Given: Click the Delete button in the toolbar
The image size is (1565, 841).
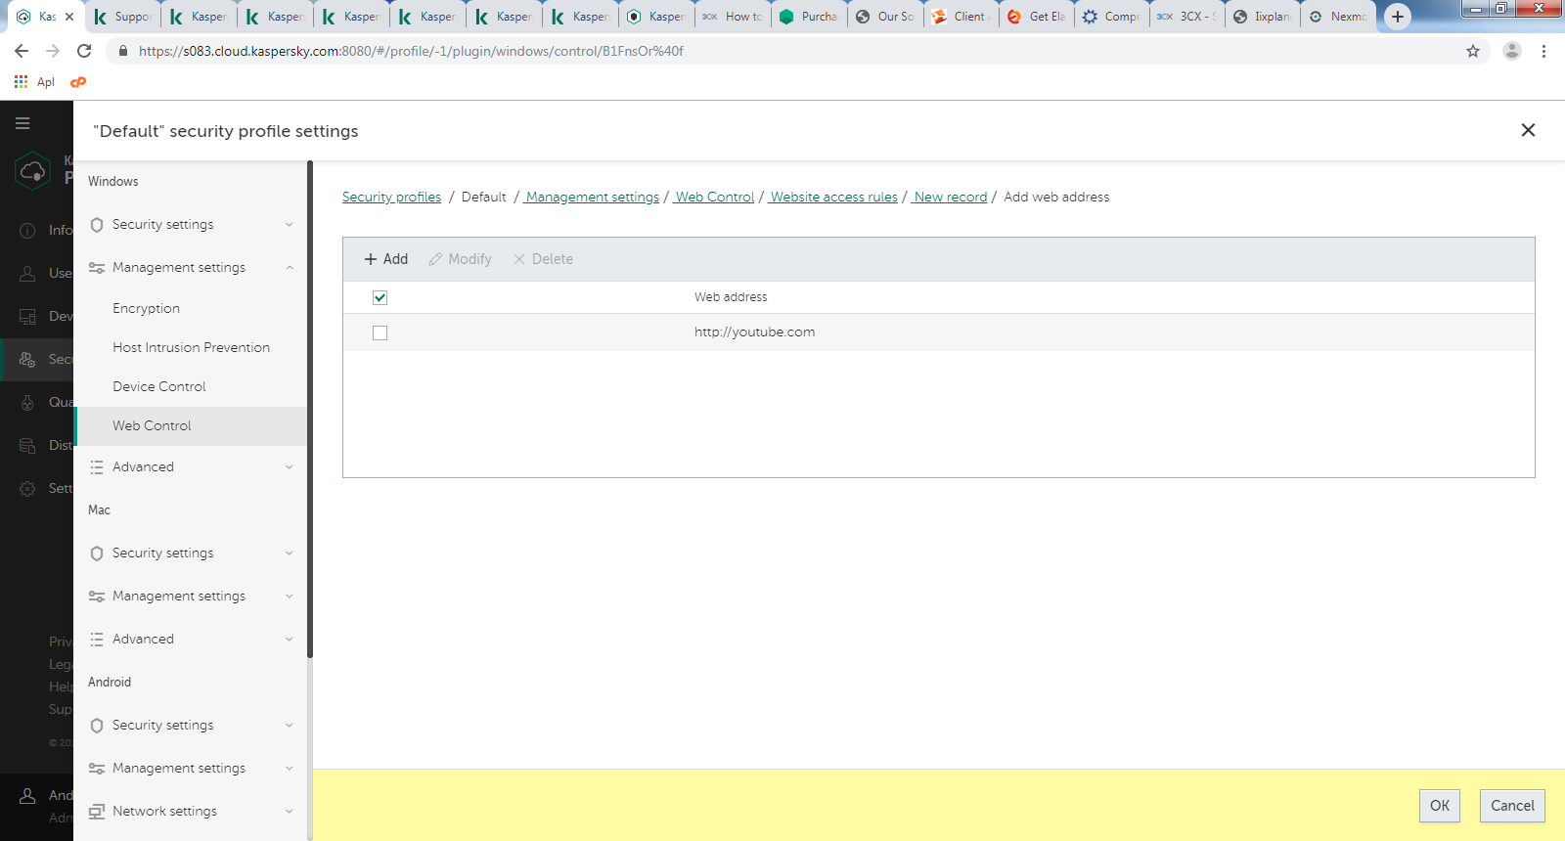Looking at the screenshot, I should 544,259.
